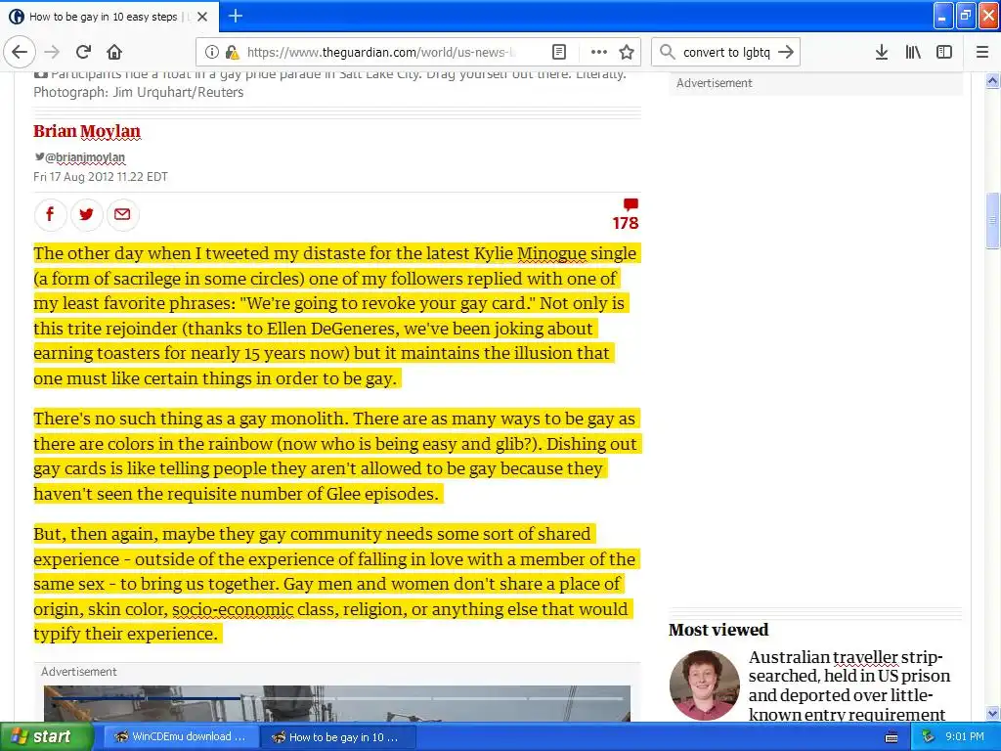Open author Brian Moylan's profile link
1001x751 pixels.
[x=87, y=131]
